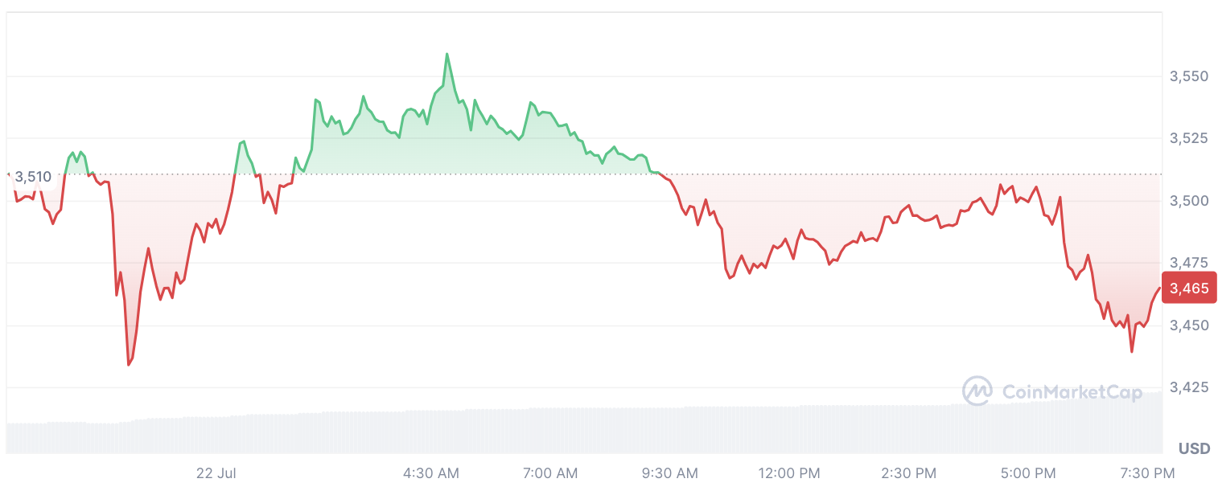Click the 3,475 price axis label
Screen dimensions: 1218x495
[1189, 263]
